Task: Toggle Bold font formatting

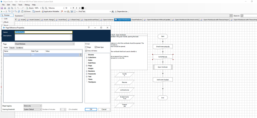Action: (73, 8)
